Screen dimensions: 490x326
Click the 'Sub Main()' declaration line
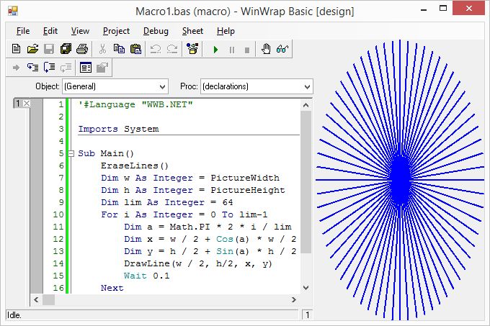tap(106, 153)
